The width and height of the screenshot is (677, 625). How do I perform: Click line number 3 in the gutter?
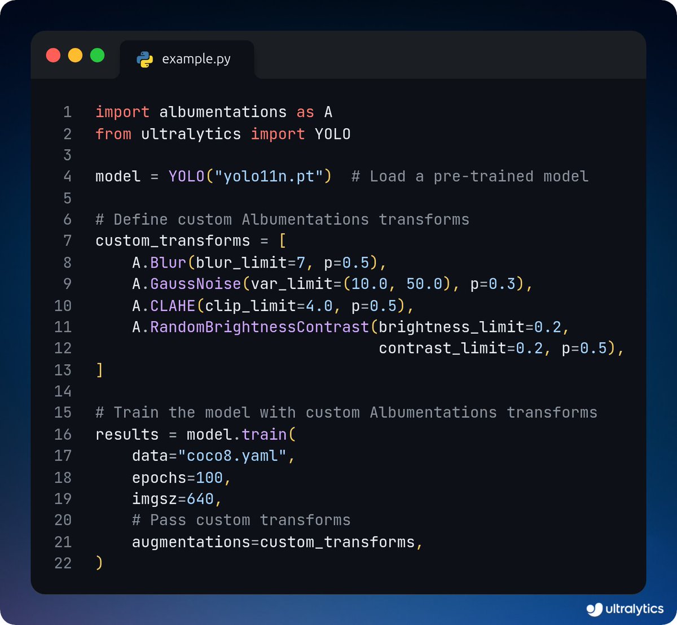tap(68, 155)
